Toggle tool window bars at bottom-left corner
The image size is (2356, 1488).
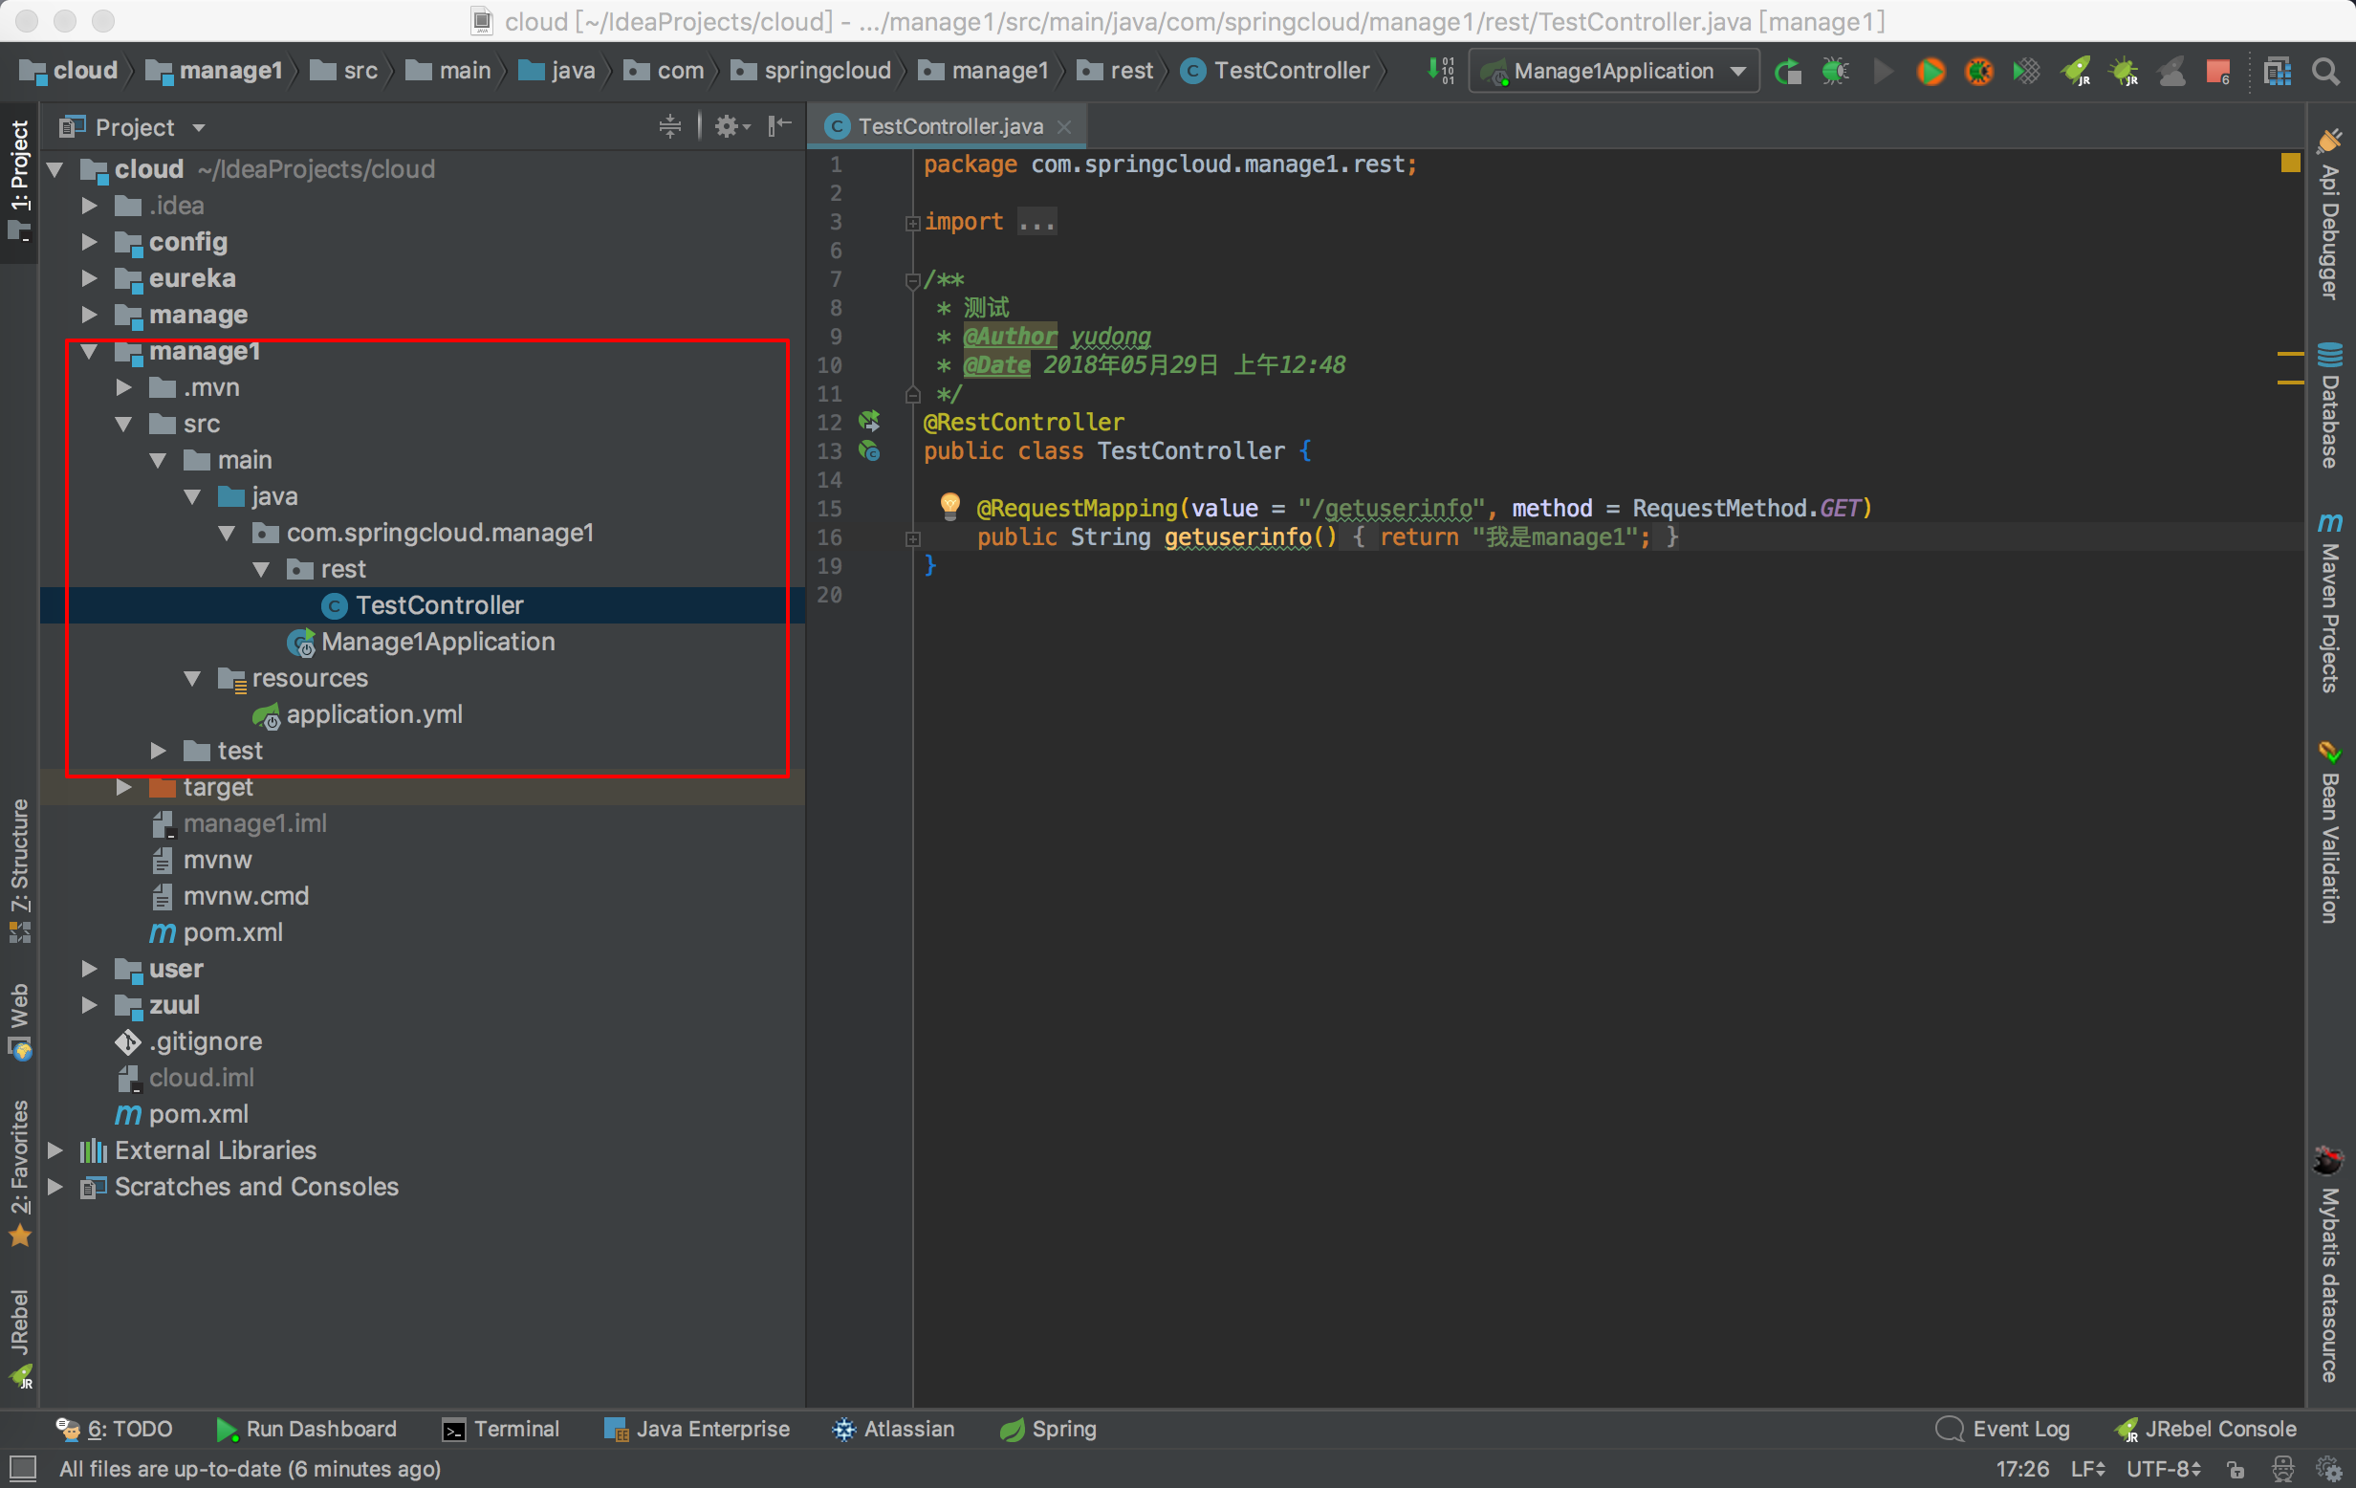(x=22, y=1468)
